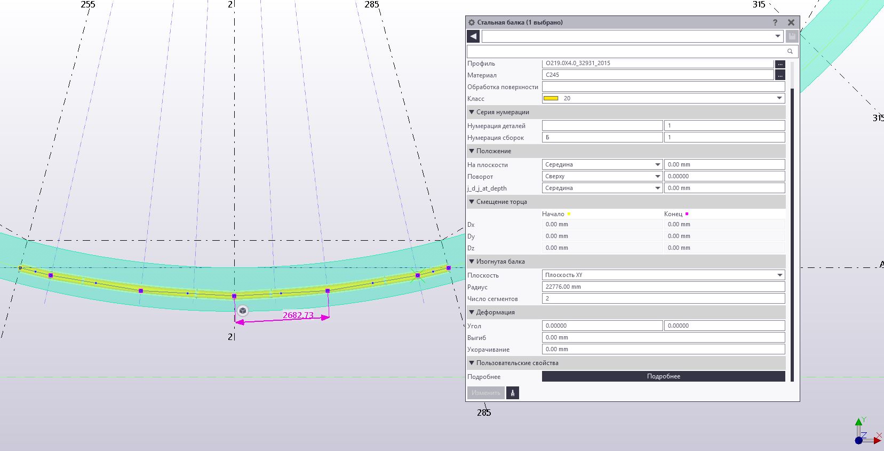884x451 pixels.
Task: Open the Поворот dropdown set to Сверху
Action: [657, 176]
